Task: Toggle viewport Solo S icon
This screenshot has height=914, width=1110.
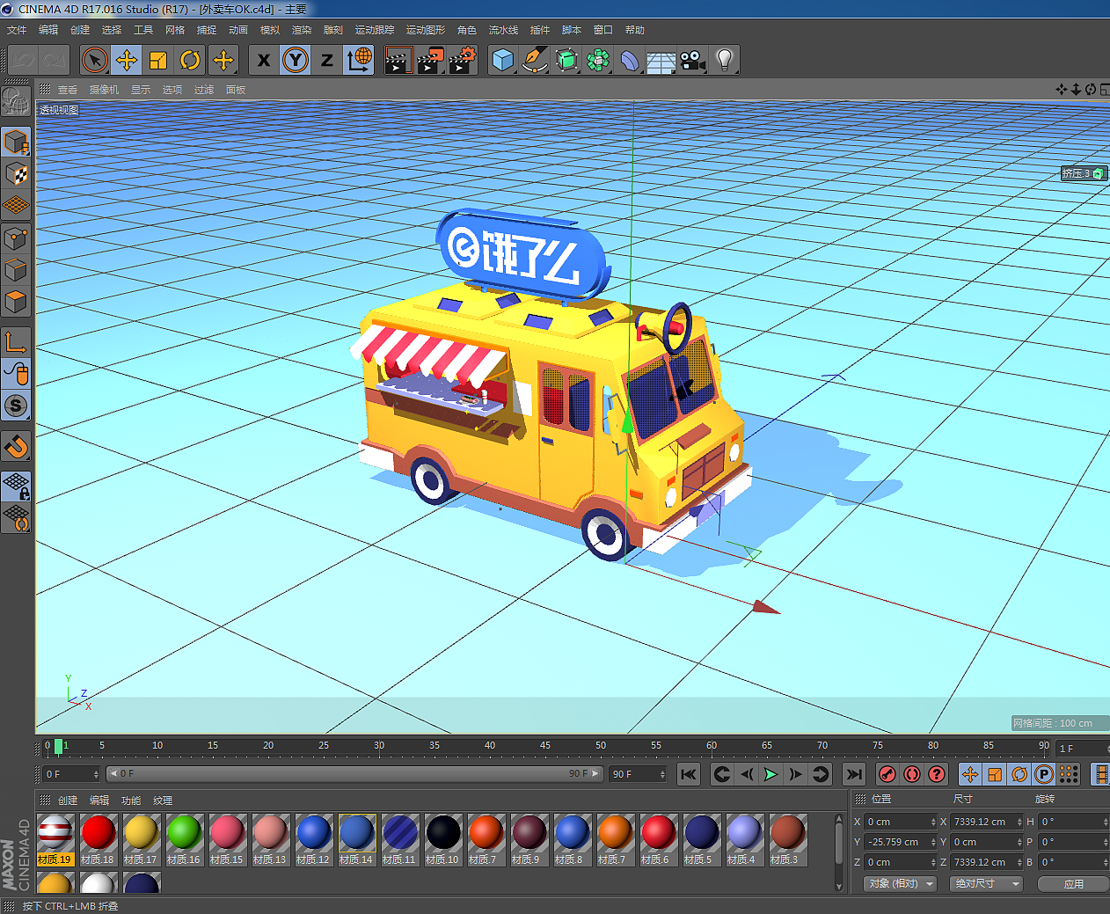Action: pyautogui.click(x=17, y=406)
